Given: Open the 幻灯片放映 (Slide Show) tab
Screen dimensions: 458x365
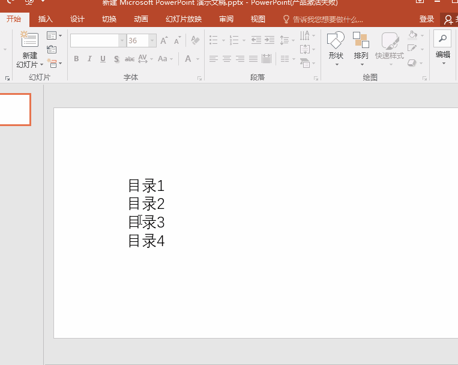Looking at the screenshot, I should pyautogui.click(x=184, y=19).
